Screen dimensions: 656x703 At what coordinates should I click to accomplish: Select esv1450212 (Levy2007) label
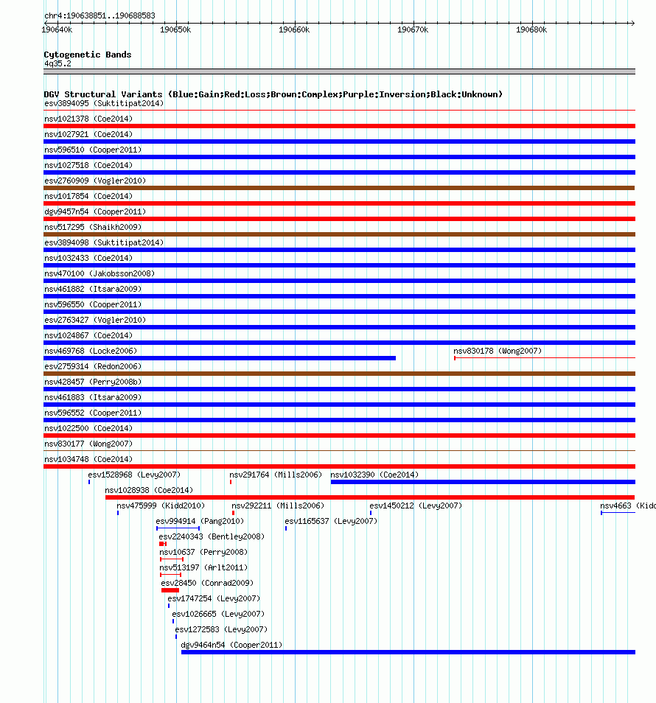416,506
